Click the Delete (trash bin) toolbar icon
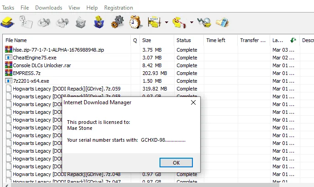The height and width of the screenshot is (187, 314). (x=80, y=22)
